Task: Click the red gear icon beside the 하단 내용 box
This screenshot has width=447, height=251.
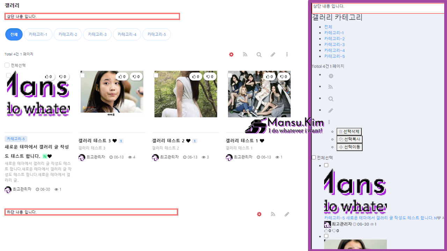Action: (259, 214)
